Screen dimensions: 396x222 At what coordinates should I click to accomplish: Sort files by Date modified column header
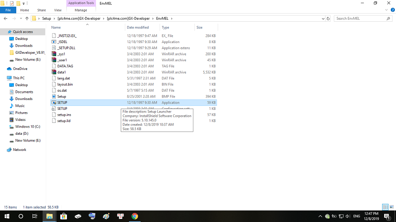138,28
